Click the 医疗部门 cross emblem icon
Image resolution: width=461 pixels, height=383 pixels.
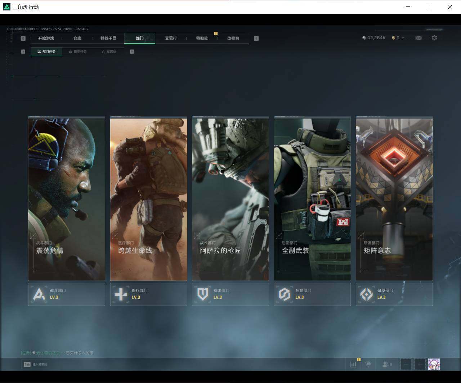coord(121,294)
